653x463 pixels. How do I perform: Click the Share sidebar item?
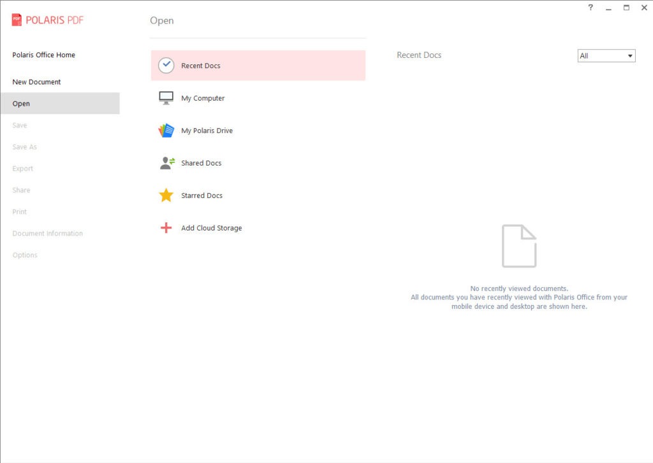pyautogui.click(x=21, y=190)
